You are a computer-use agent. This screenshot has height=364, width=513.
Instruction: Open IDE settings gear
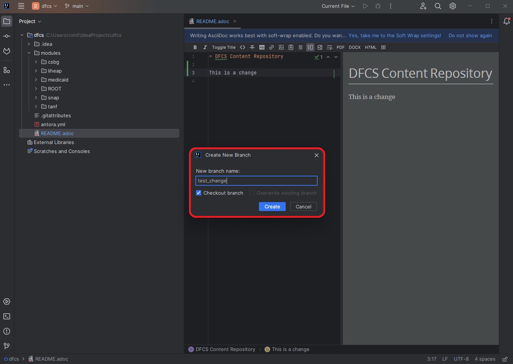click(x=453, y=6)
